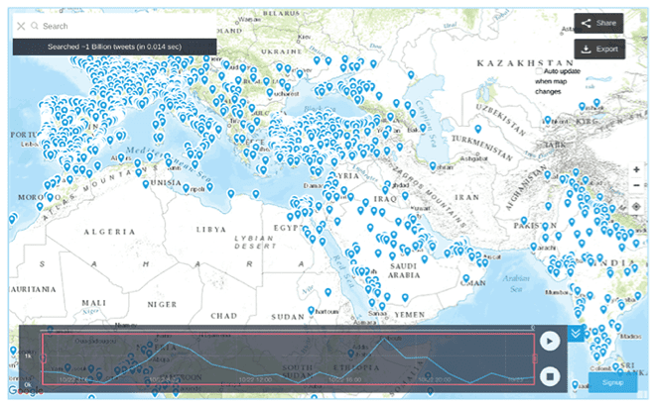Click the 'Searched ~1 Billion tweets' status bar
The image size is (652, 406).
coord(114,47)
